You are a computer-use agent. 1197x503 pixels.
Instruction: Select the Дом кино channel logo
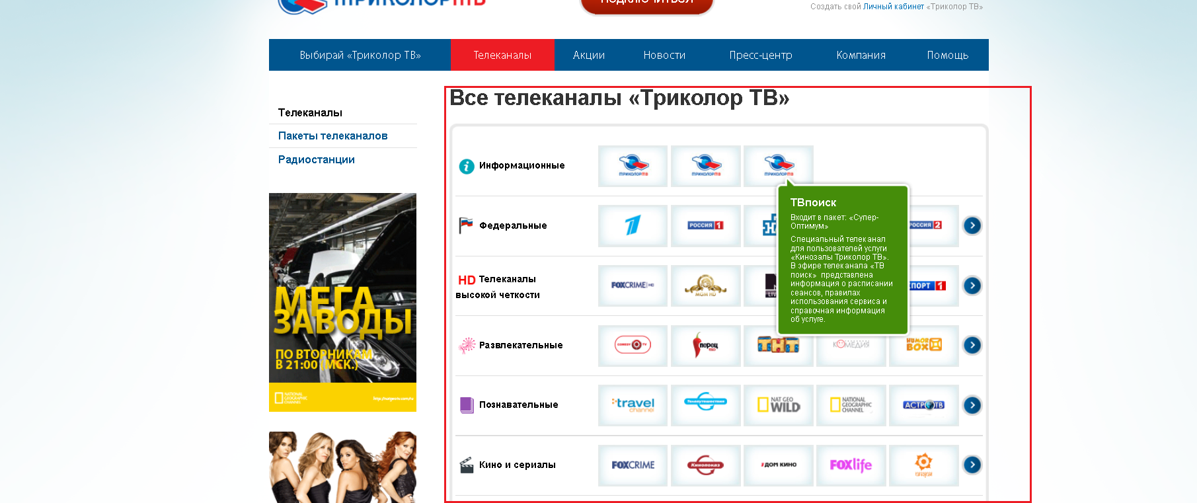(x=778, y=465)
